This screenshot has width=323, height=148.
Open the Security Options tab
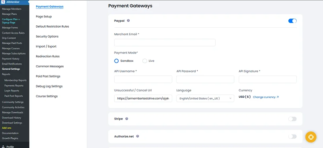point(47,36)
